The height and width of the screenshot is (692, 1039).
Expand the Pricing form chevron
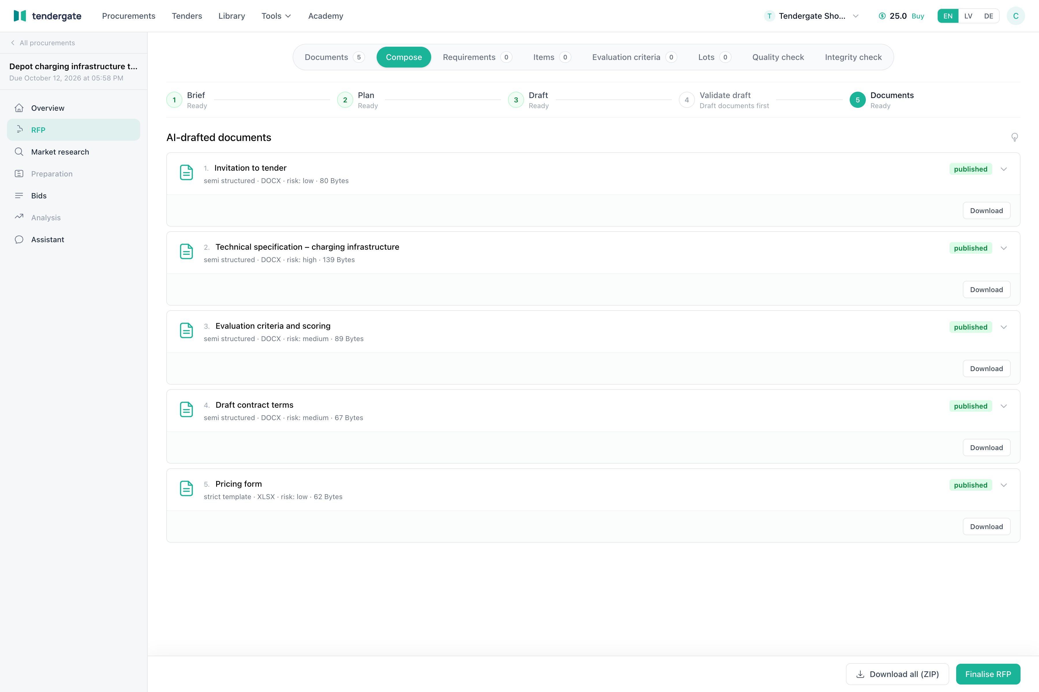point(1004,485)
